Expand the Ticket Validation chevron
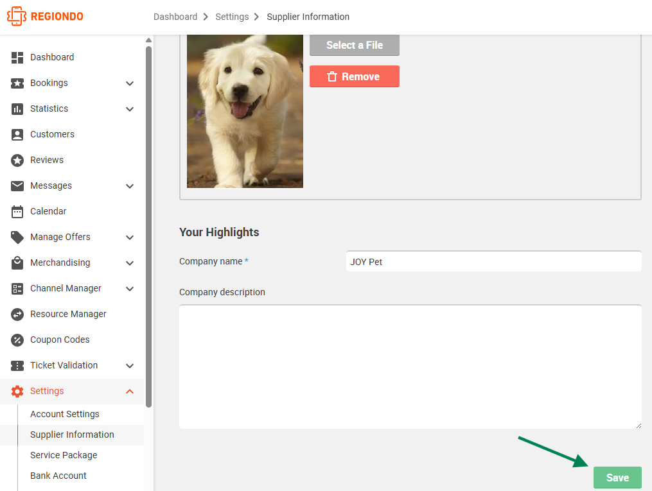Screen dimensions: 652x491 point(130,366)
